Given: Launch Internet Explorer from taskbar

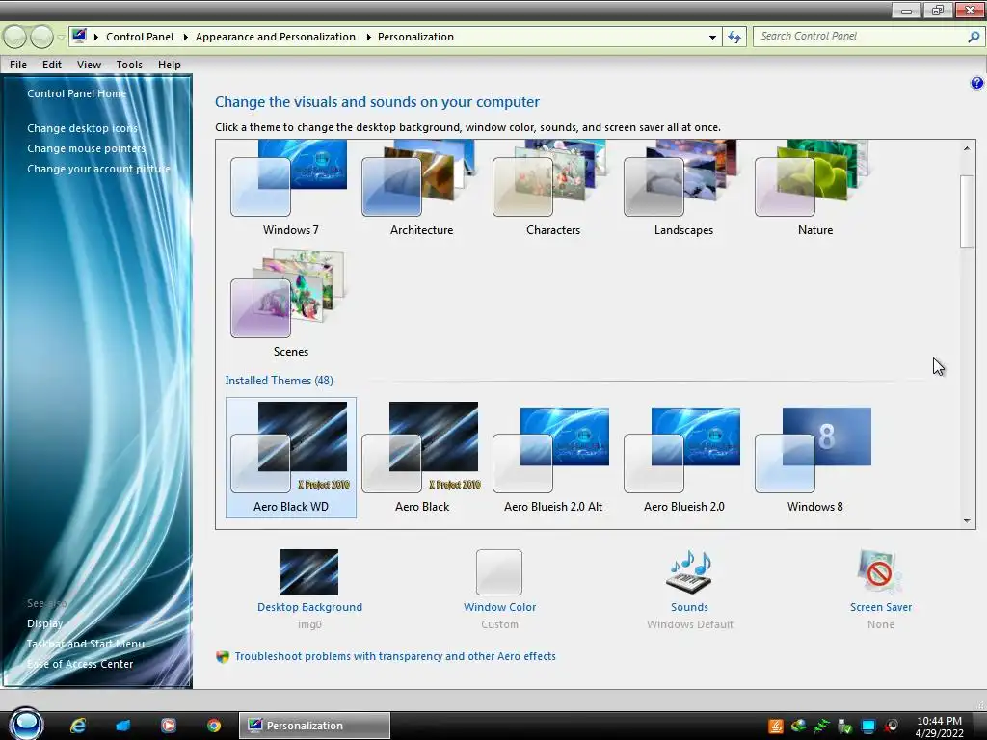Looking at the screenshot, I should click(78, 726).
